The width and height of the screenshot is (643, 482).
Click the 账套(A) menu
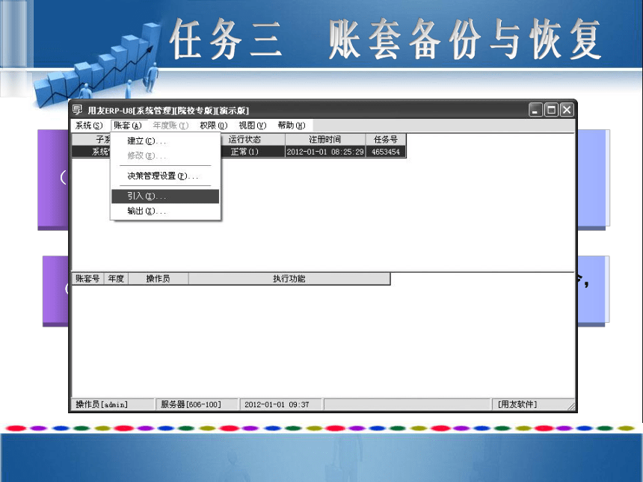[x=128, y=126]
